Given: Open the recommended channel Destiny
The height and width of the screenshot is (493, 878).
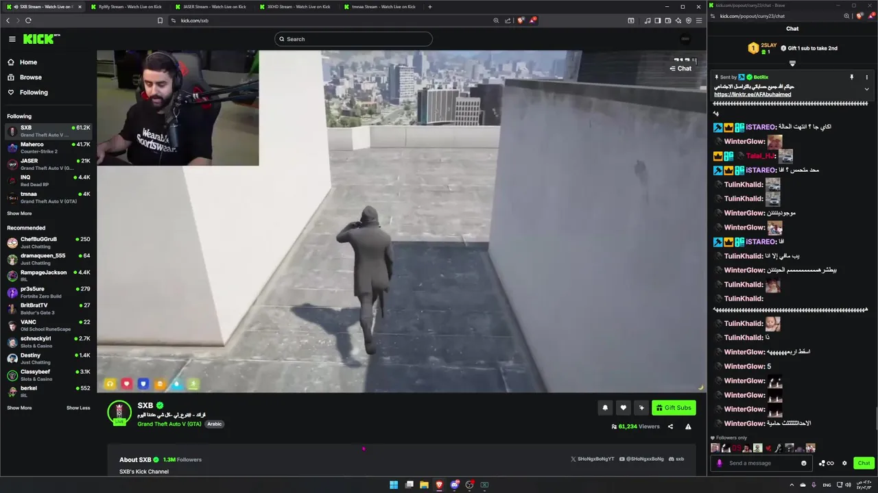Looking at the screenshot, I should click(48, 358).
